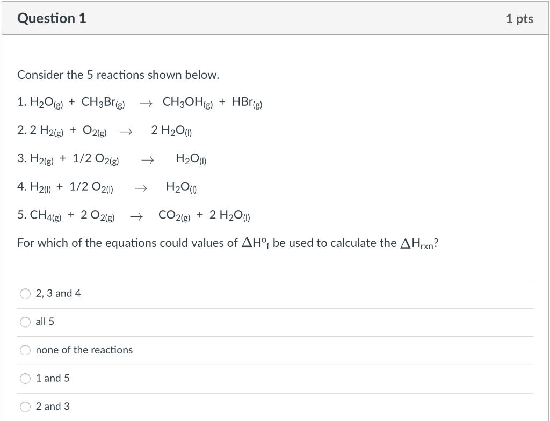
Task: Select the radio button for '2 and 3'
Action: (x=25, y=407)
